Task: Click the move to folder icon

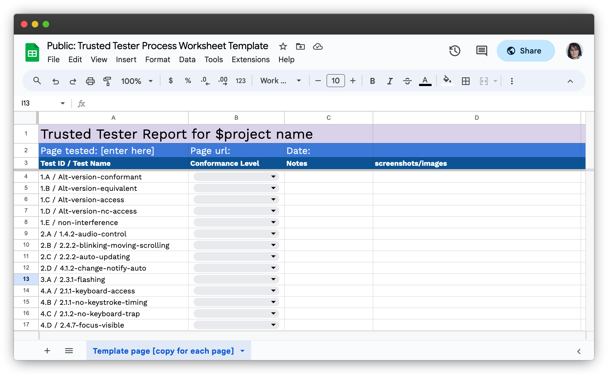Action: pyautogui.click(x=300, y=46)
